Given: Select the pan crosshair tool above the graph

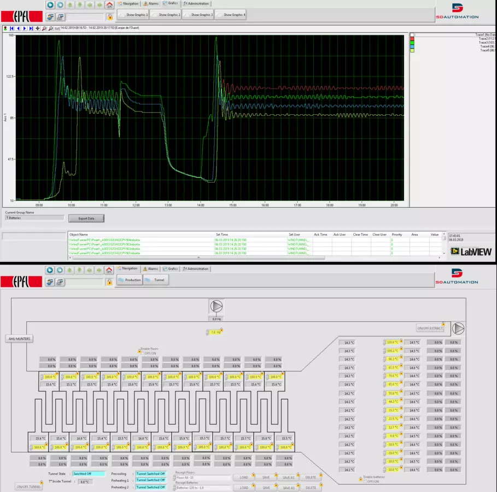Looking at the screenshot, I should (x=38, y=28).
